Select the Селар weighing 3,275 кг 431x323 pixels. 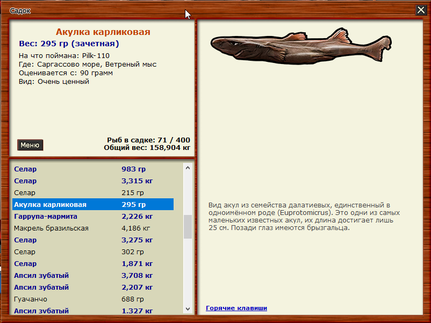(x=92, y=240)
